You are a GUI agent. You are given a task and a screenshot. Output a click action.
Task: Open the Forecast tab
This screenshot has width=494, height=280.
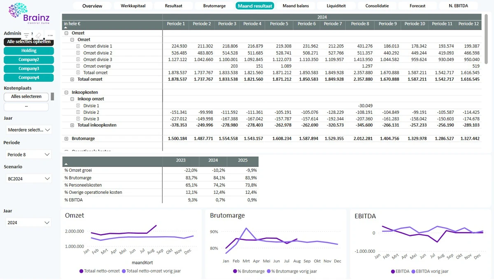[417, 6]
